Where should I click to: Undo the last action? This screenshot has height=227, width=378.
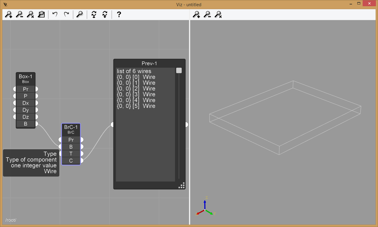[55, 14]
